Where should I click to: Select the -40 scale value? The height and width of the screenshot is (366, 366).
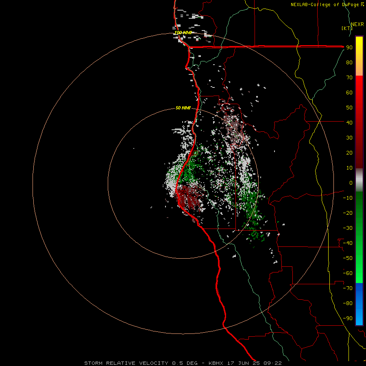click(348, 243)
